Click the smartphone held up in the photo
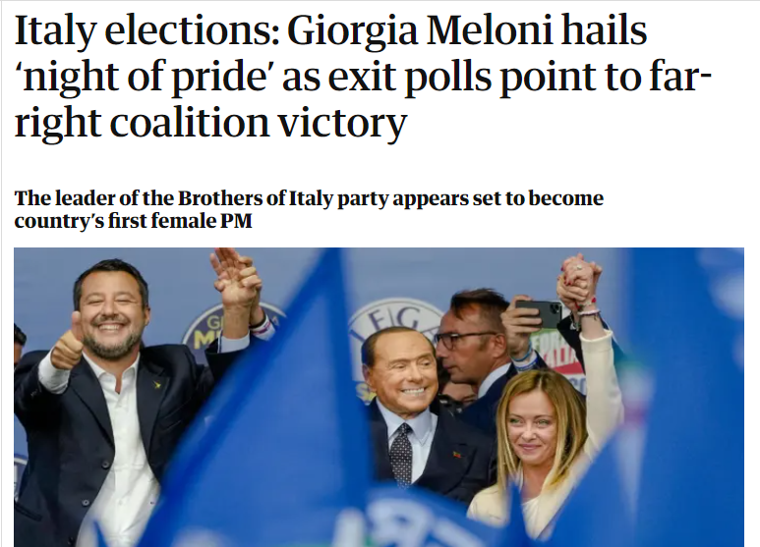 click(540, 313)
